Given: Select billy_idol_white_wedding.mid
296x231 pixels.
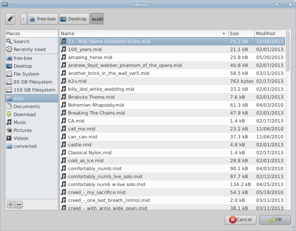Looking at the screenshot, I should point(172,89).
